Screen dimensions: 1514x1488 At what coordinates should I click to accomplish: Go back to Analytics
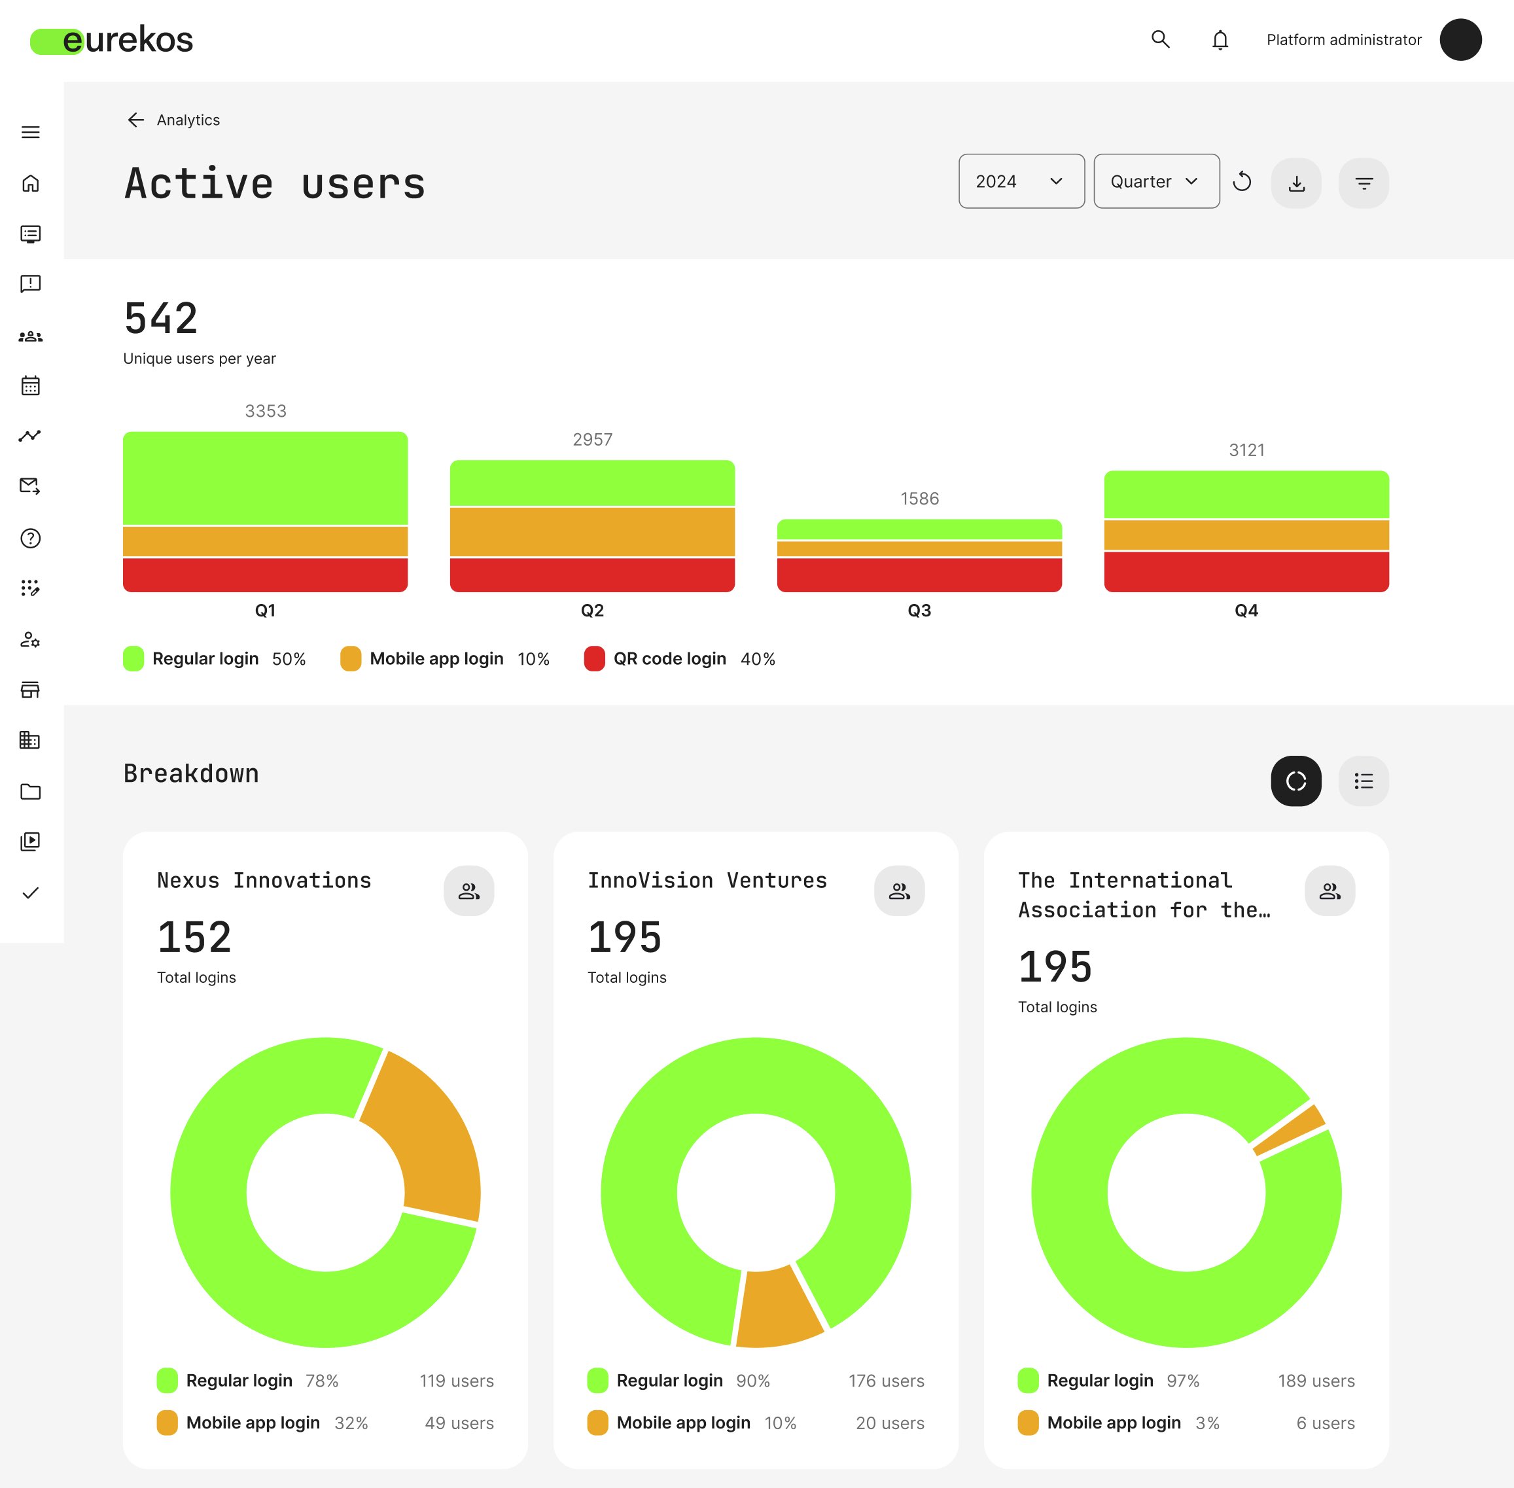(x=173, y=120)
